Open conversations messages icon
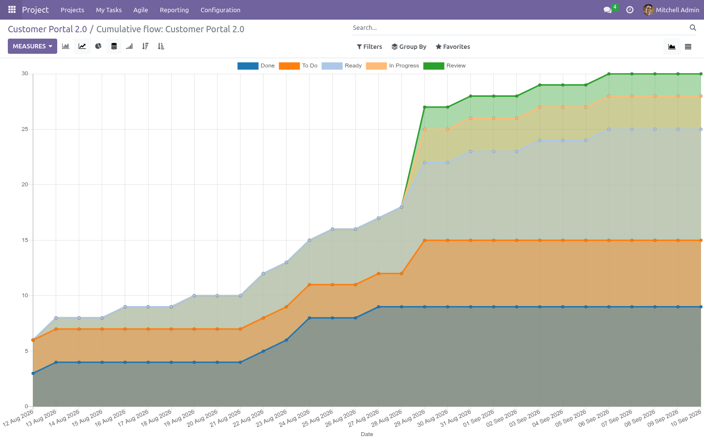Image resolution: width=704 pixels, height=440 pixels. [608, 10]
